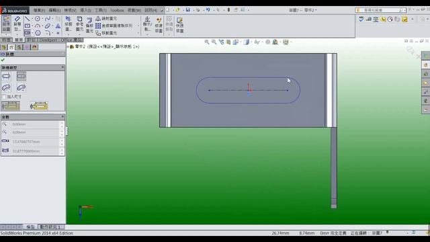Open the Motion Study 1 tab

(x=50, y=227)
